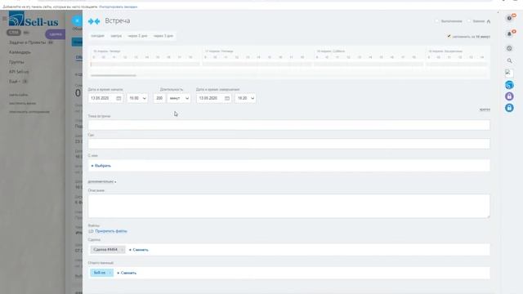Open the start time 16:00 dropdown

click(x=137, y=98)
